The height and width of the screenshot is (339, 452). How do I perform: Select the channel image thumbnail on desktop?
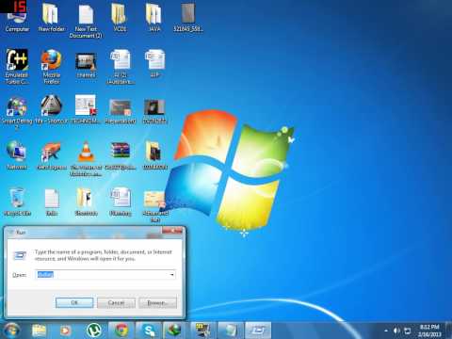click(x=86, y=65)
